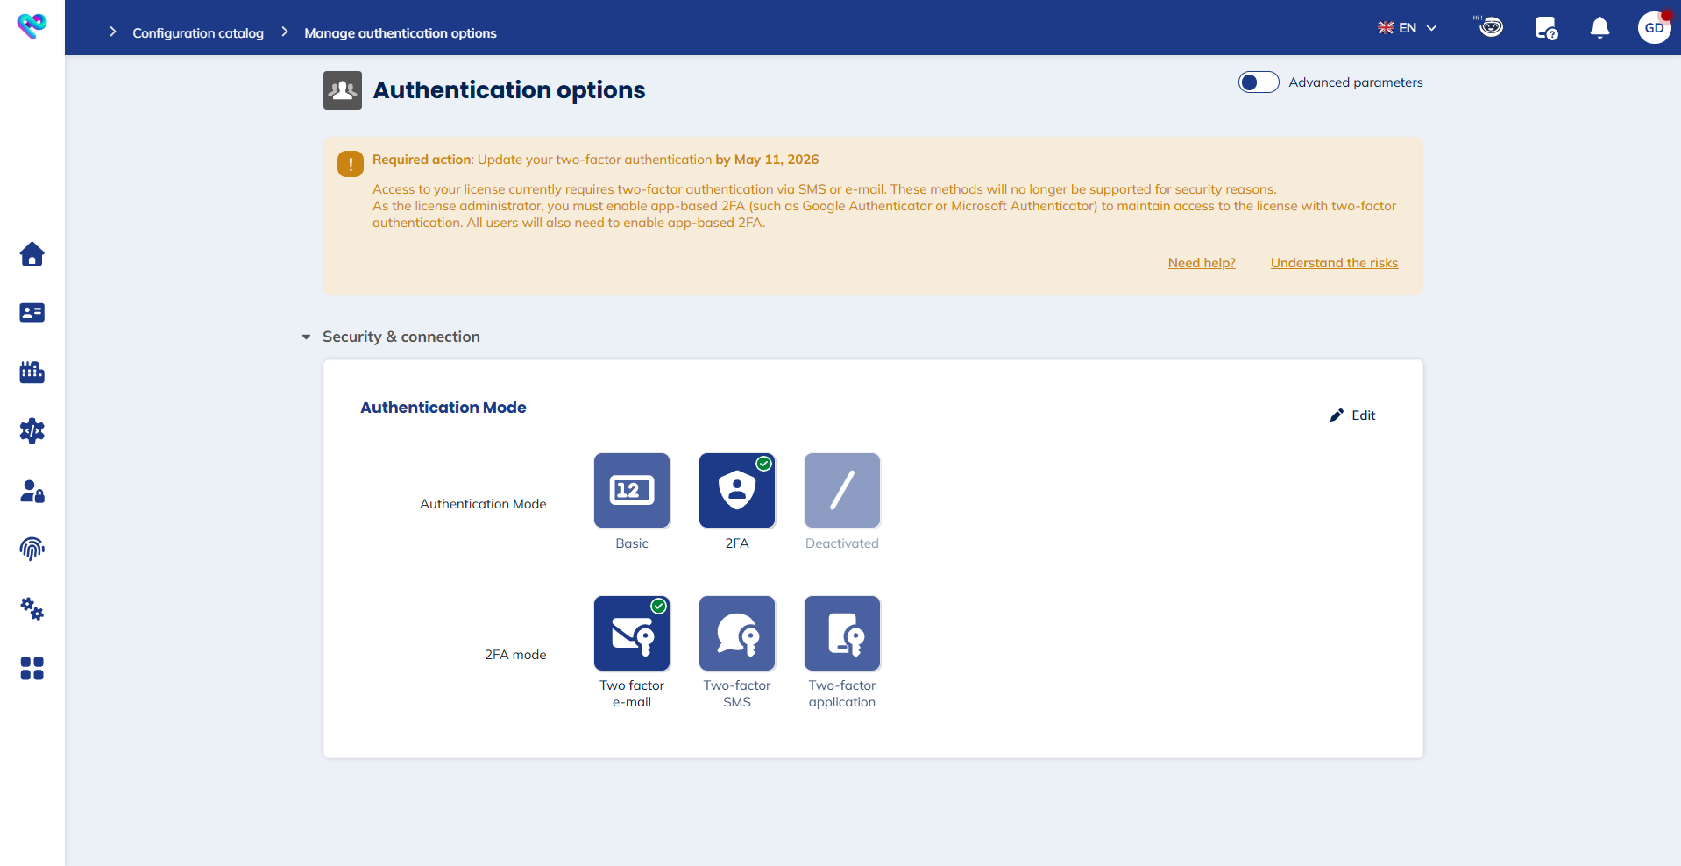Navigate to Configuration catalog breadcrumb
Screen dimensions: 1681x866
coord(197,33)
